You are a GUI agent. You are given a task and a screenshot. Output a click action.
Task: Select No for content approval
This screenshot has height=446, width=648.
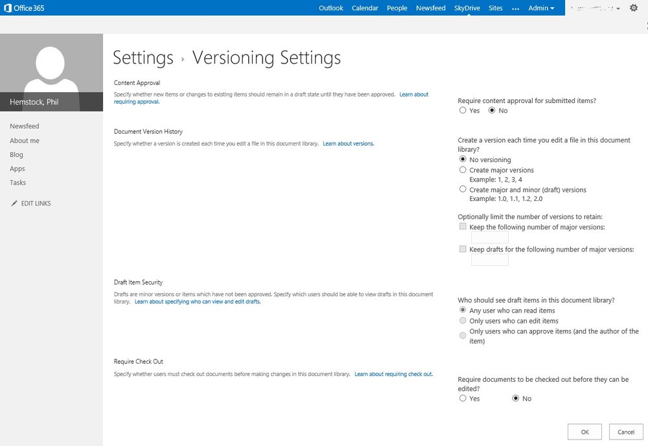tap(492, 110)
